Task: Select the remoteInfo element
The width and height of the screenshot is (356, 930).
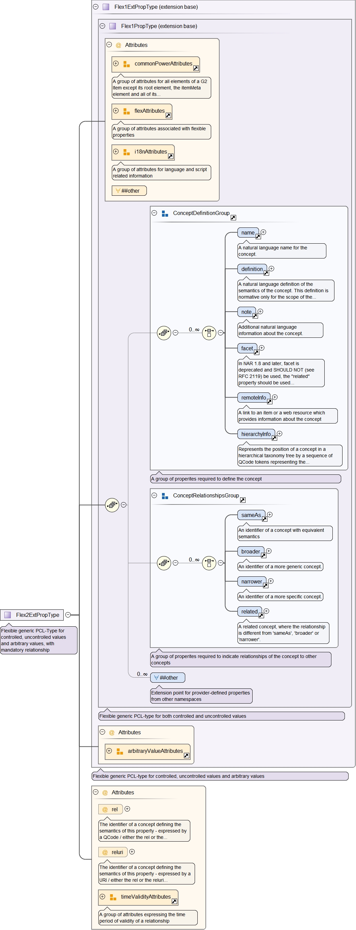Action: (x=254, y=398)
